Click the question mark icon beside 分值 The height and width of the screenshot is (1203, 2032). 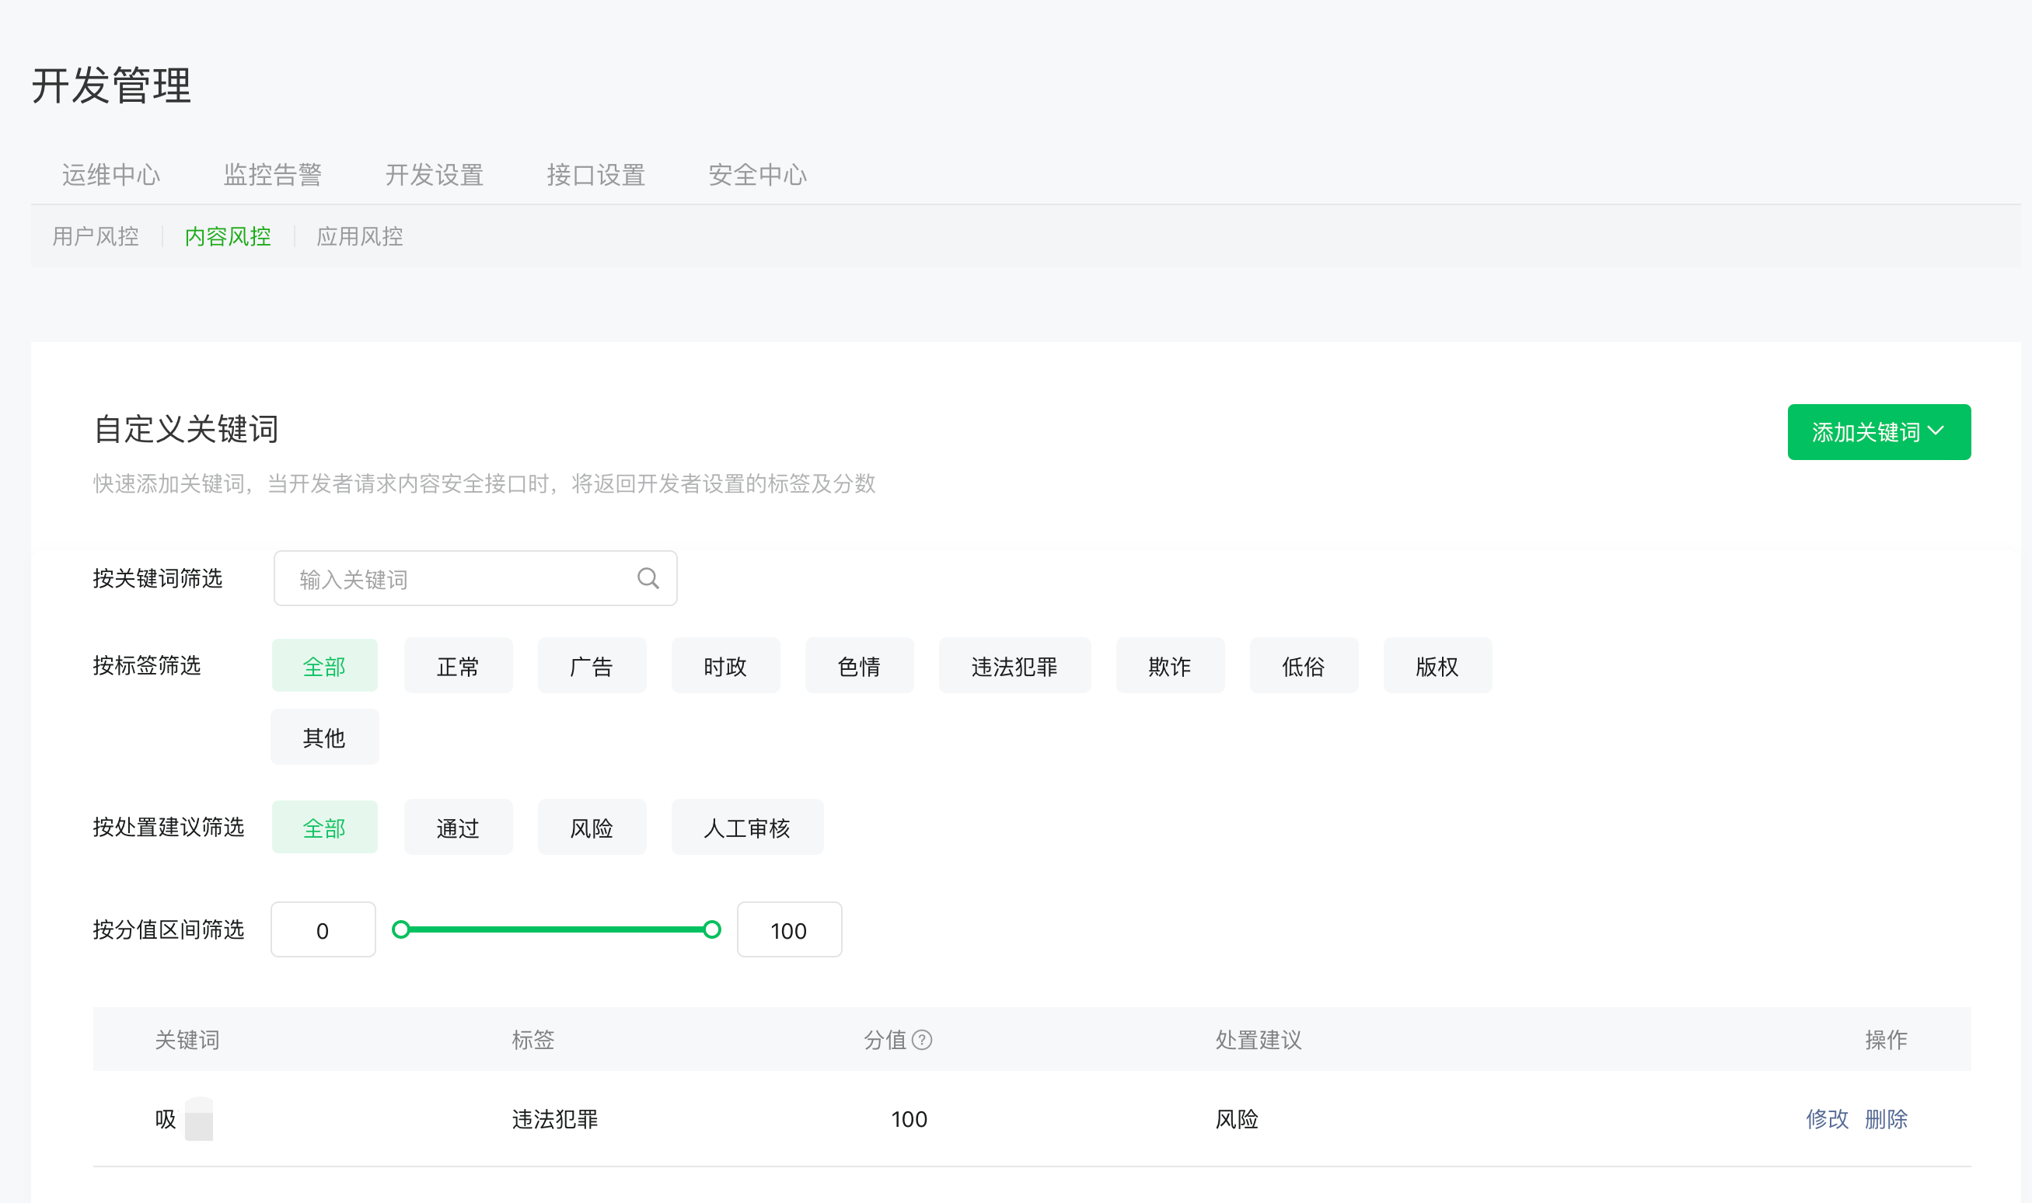click(x=922, y=1039)
